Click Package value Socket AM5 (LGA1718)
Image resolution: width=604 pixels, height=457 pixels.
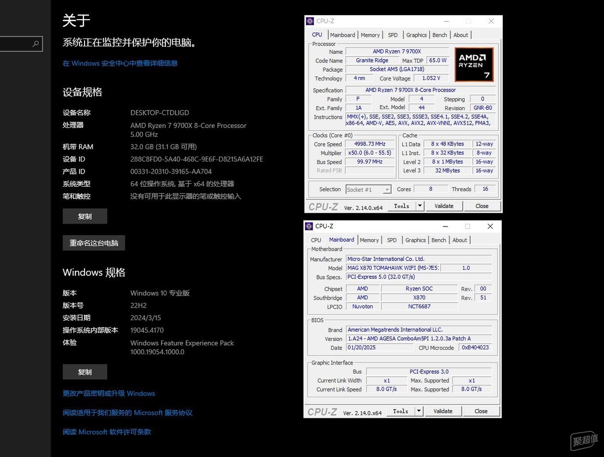click(397, 69)
